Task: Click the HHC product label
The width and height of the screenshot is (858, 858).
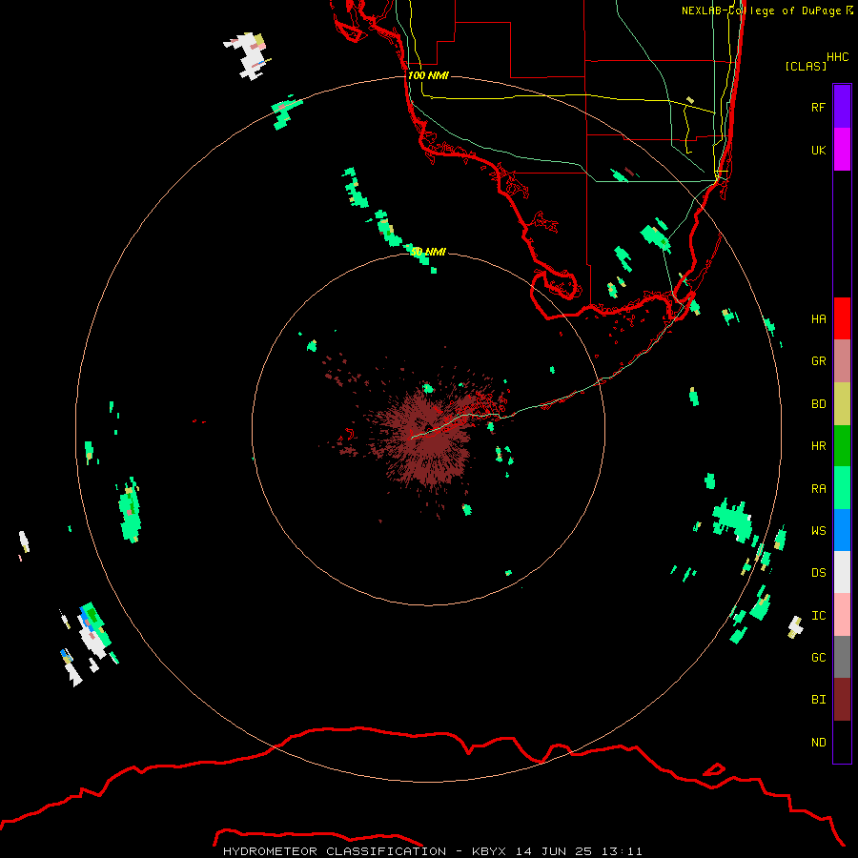Action: click(837, 57)
